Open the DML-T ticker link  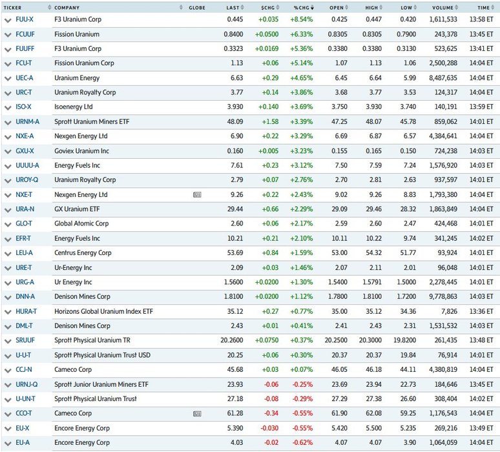point(25,326)
